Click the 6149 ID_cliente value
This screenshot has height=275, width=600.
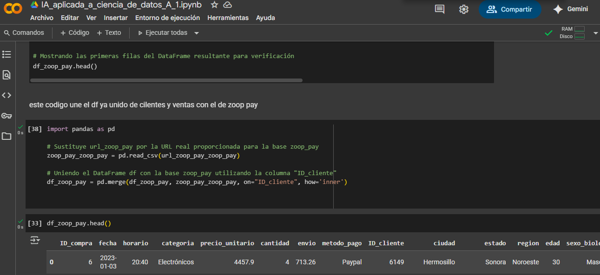tap(396, 262)
